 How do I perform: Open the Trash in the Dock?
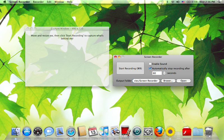pyautogui.click(x=209, y=131)
